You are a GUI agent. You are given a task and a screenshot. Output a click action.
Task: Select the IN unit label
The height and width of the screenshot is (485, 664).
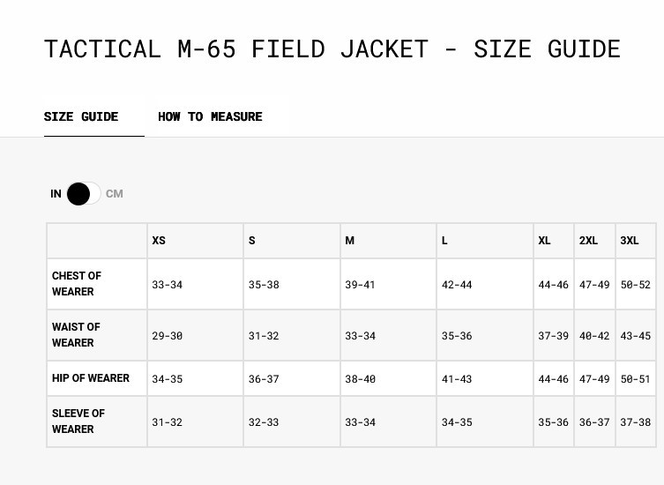[56, 194]
